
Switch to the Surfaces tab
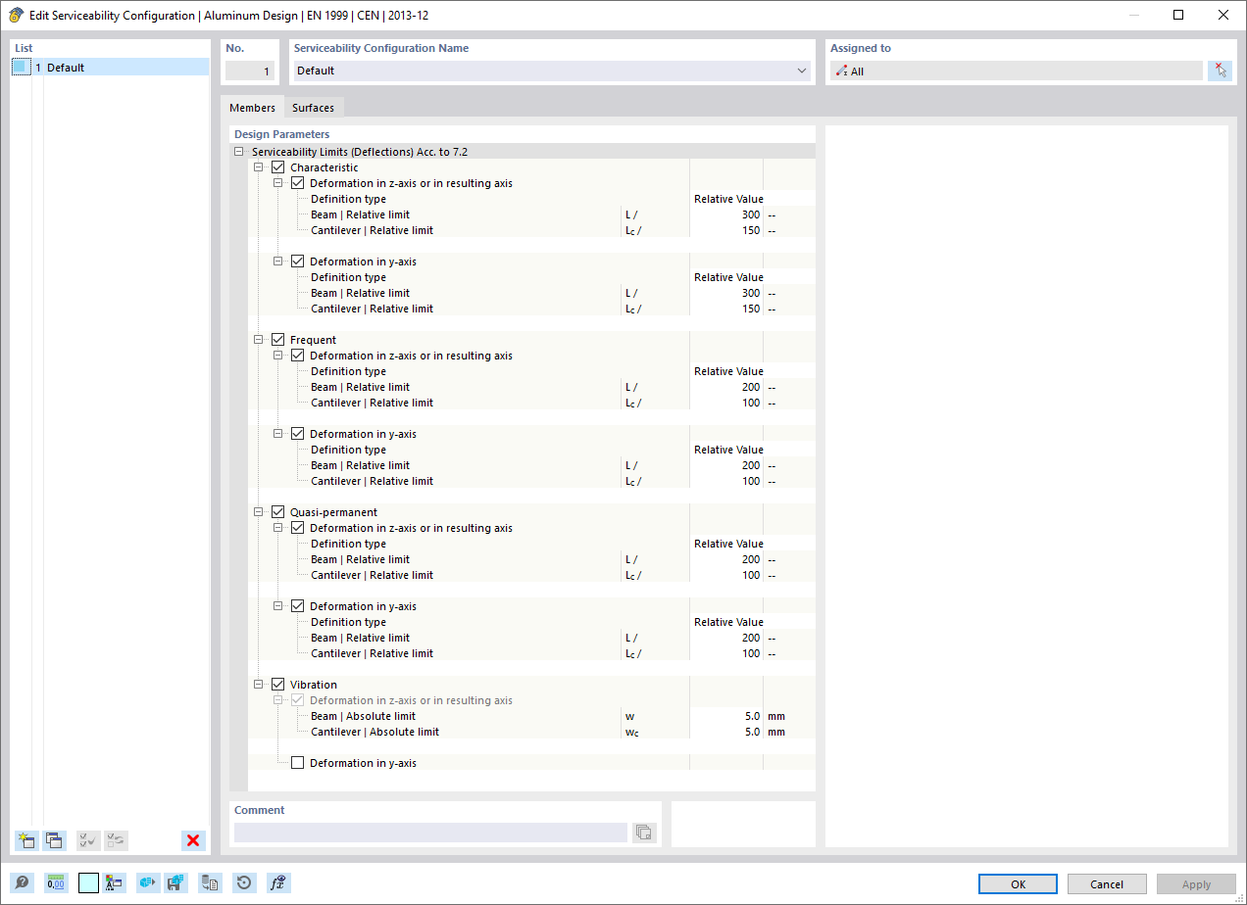tap(313, 108)
